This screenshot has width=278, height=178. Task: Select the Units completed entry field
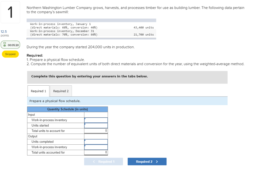96,142
